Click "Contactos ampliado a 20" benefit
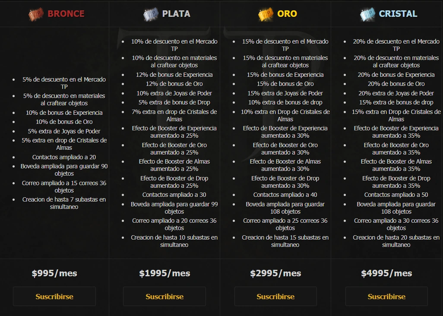This screenshot has width=443, height=316. point(64,157)
